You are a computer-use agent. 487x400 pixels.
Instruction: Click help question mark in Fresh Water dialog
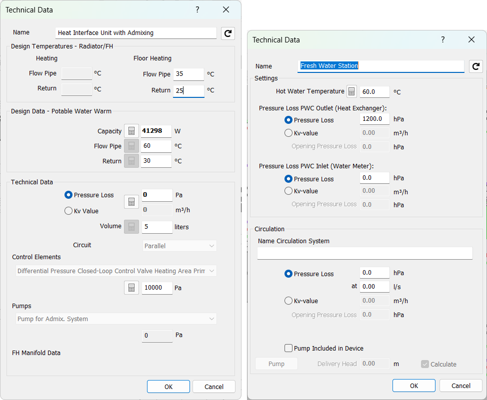click(x=442, y=39)
